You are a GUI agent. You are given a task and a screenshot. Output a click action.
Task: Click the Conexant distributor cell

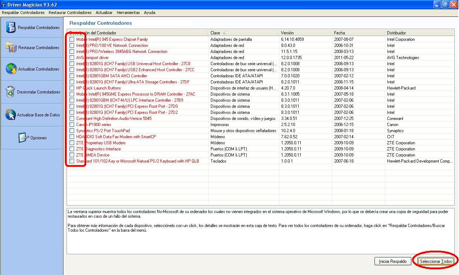[395, 119]
